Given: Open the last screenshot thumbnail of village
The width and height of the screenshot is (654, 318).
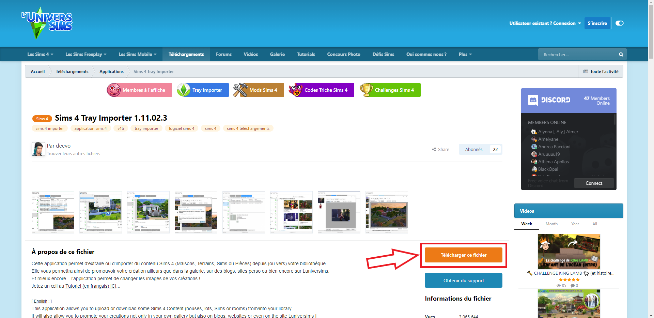Looking at the screenshot, I should 387,212.
